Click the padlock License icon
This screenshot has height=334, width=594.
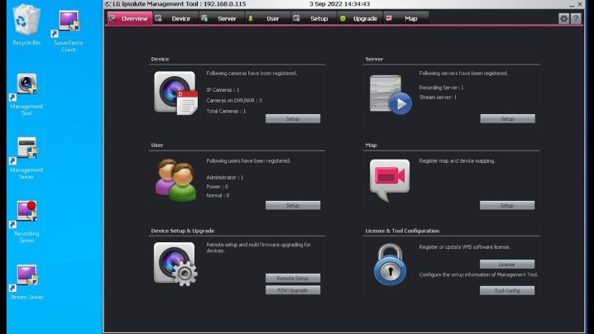[x=390, y=265]
